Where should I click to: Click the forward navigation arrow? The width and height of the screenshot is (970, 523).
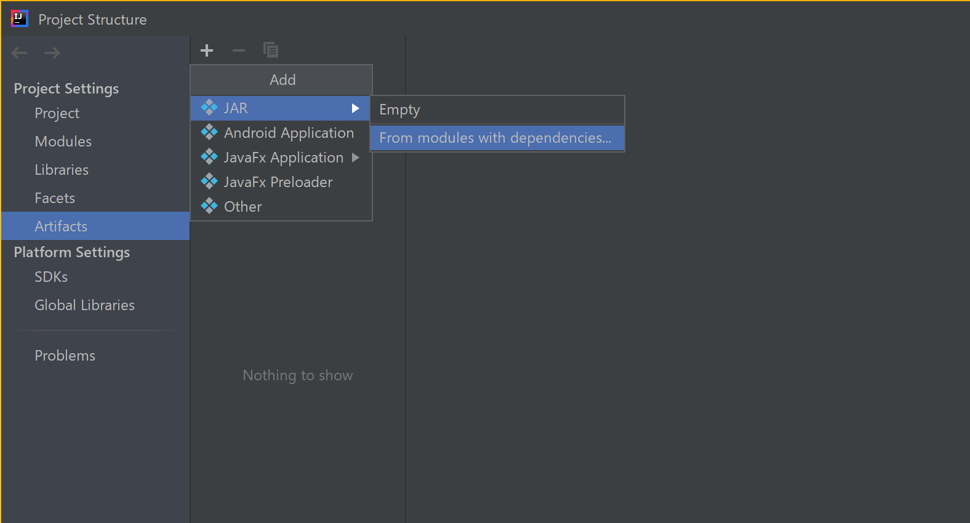[52, 53]
